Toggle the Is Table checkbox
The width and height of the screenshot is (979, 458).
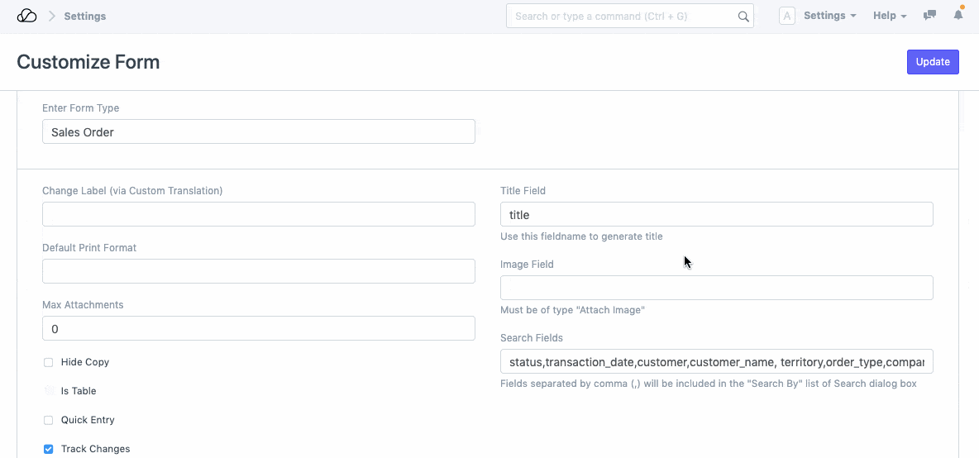pos(49,391)
